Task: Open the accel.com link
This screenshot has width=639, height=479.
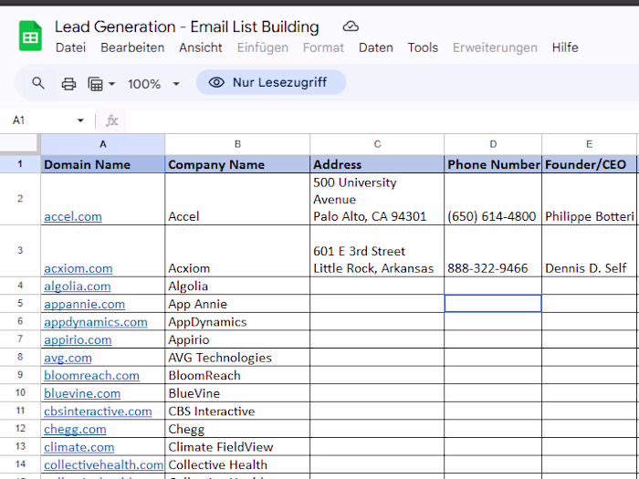Action: (73, 217)
